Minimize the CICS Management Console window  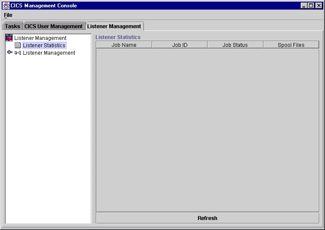point(304,6)
